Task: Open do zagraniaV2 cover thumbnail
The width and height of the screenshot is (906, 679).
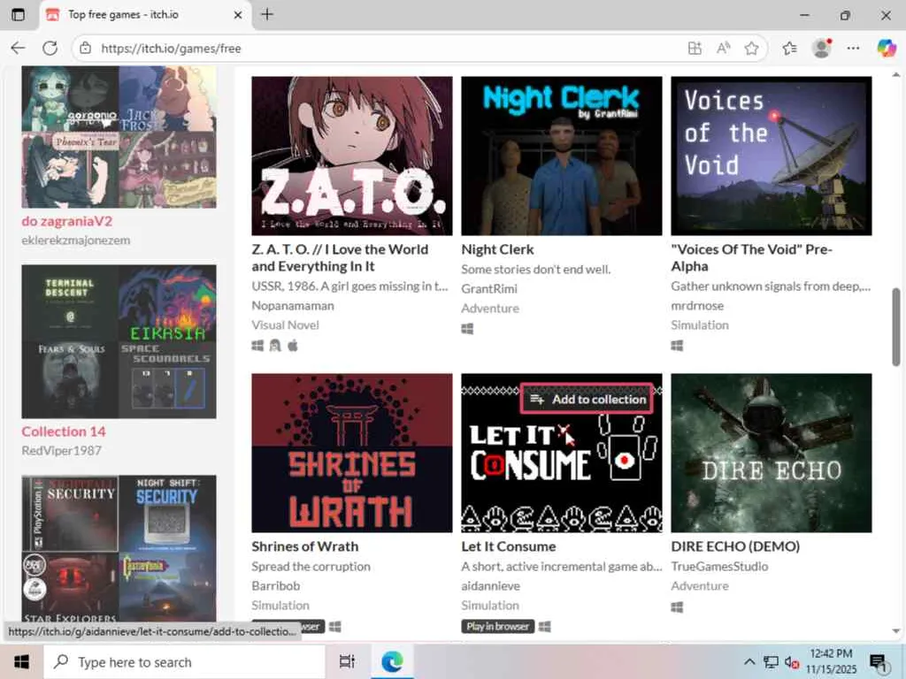Action: tap(119, 137)
